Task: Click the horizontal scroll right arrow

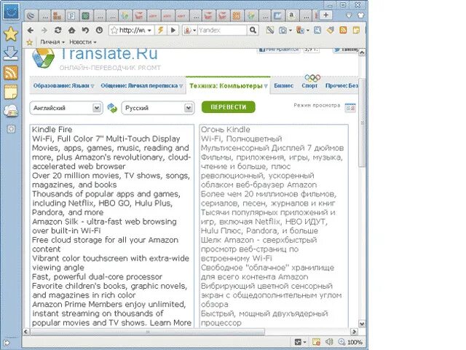Action: pyautogui.click(x=354, y=332)
